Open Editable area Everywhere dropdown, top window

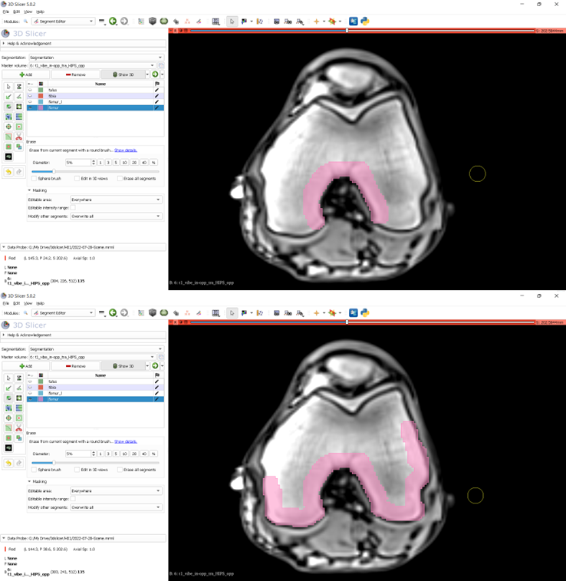click(116, 200)
